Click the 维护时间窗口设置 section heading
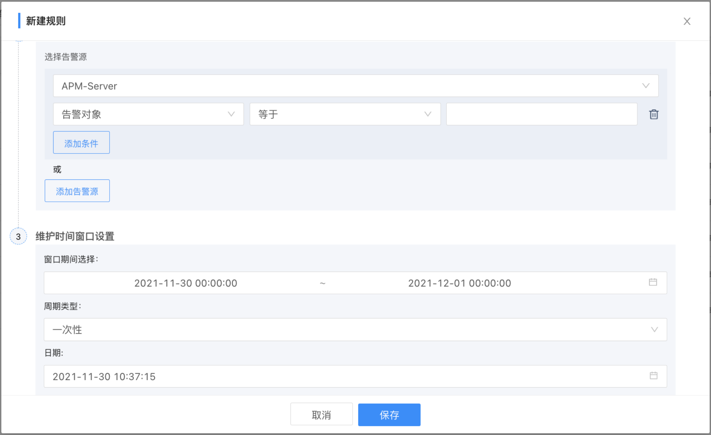This screenshot has height=435, width=711. click(x=75, y=236)
